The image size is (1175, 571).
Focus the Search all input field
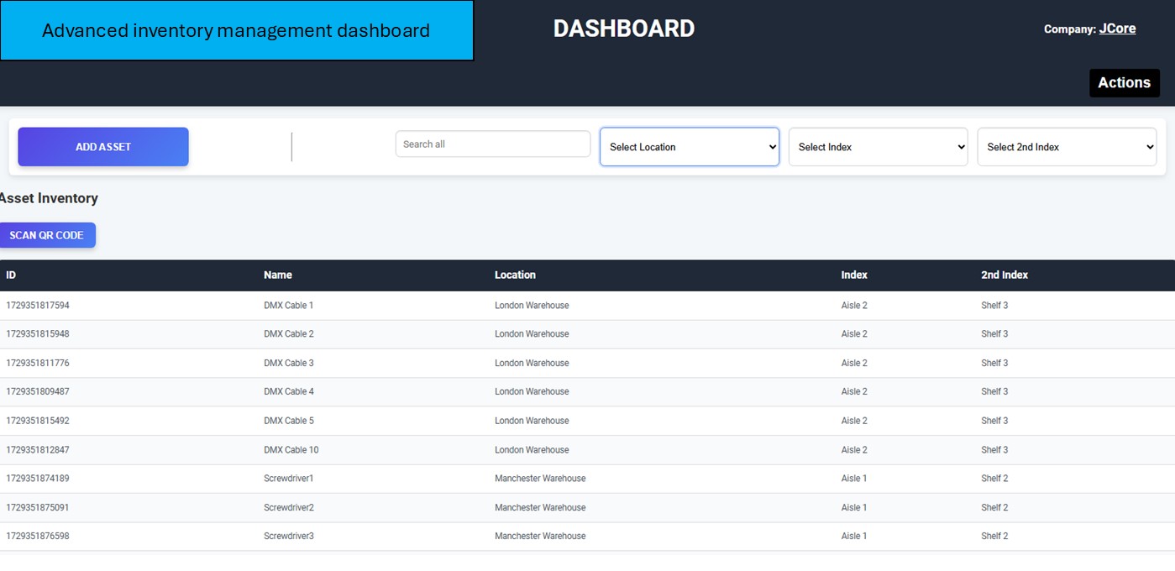(493, 144)
